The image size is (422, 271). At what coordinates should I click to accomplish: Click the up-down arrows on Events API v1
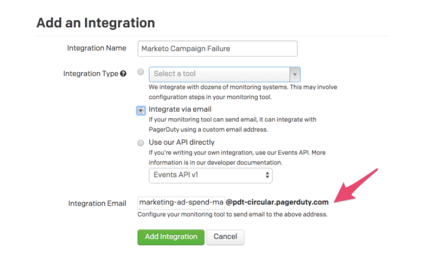(x=267, y=175)
